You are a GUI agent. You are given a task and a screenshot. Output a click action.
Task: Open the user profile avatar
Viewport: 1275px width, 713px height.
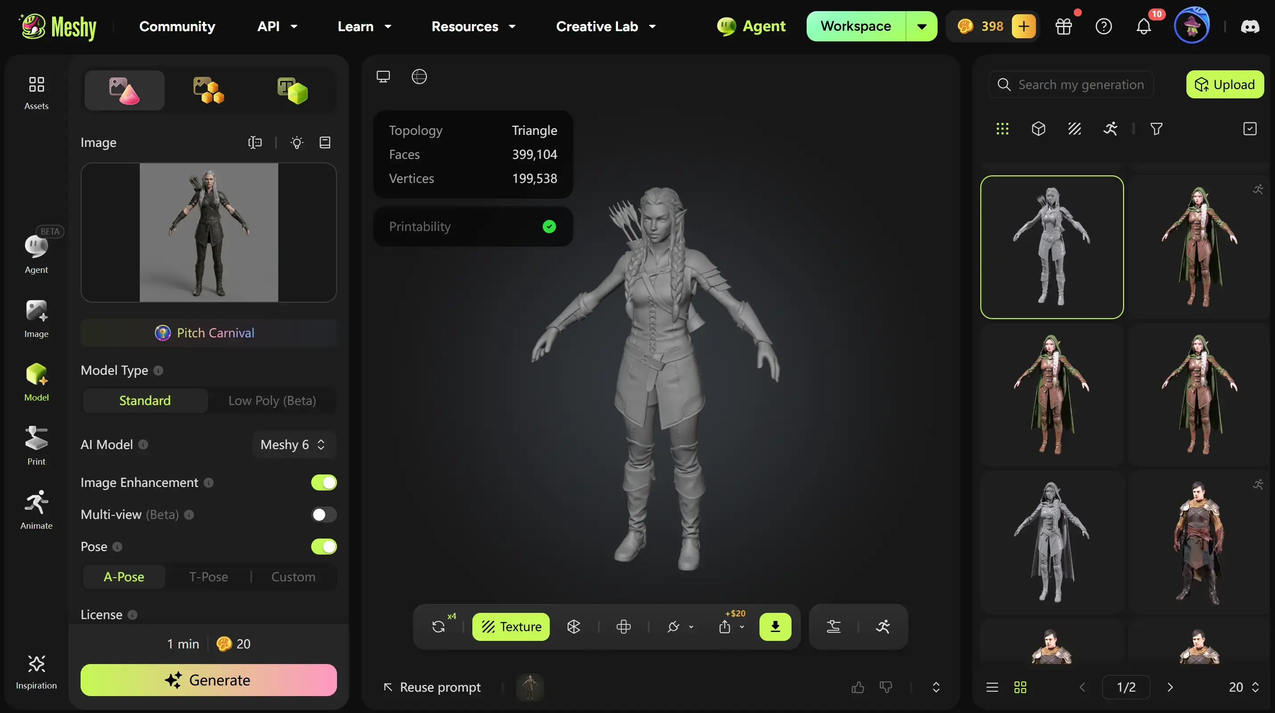[x=1192, y=26]
